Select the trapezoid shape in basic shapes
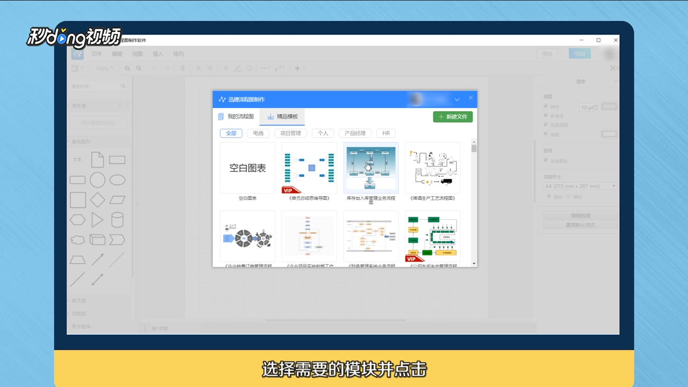This screenshot has width=688, height=387. (x=78, y=260)
